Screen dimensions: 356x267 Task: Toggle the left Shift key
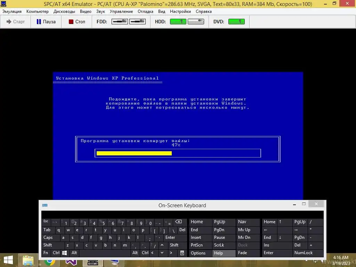[x=53, y=245]
